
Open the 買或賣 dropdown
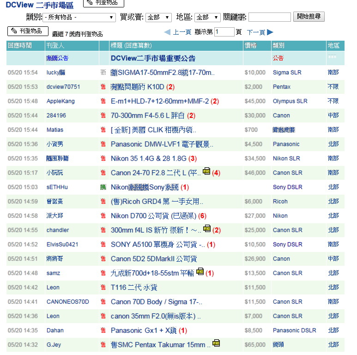158,17
